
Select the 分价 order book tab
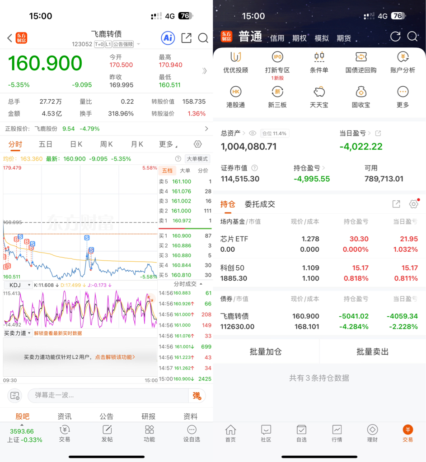(x=203, y=171)
